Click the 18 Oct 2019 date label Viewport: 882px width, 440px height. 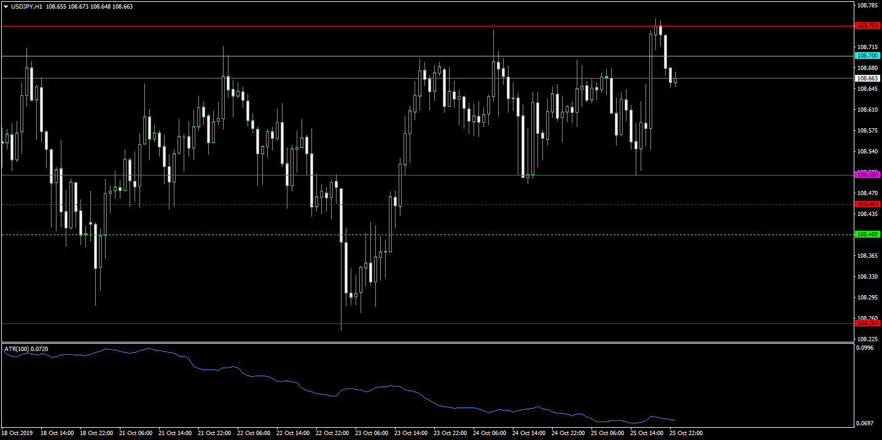click(x=17, y=433)
